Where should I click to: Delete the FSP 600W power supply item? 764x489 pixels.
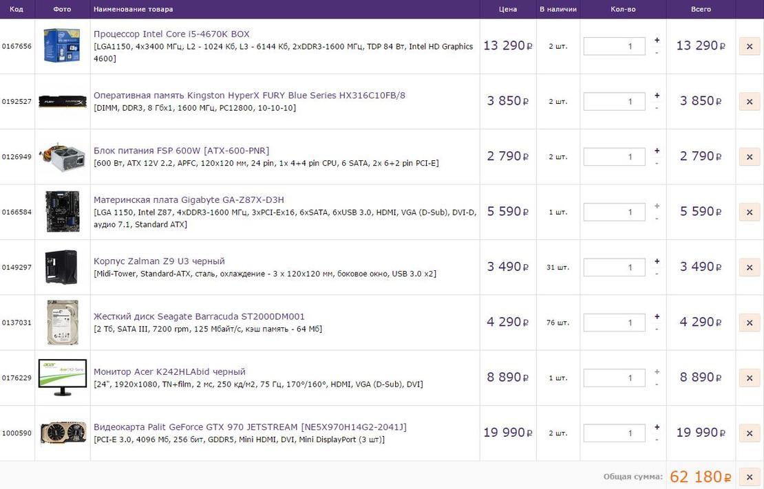pyautogui.click(x=750, y=157)
